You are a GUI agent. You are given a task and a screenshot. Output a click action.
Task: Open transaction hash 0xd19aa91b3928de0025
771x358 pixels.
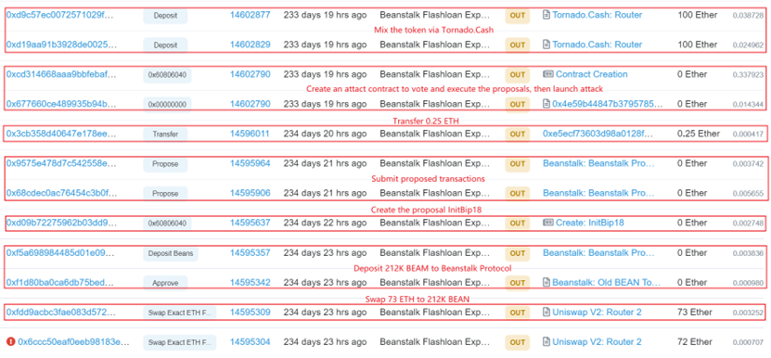coord(61,45)
